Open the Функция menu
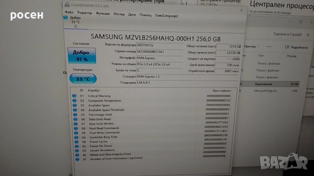Screen dimensions: 314x176 click(103, 13)
